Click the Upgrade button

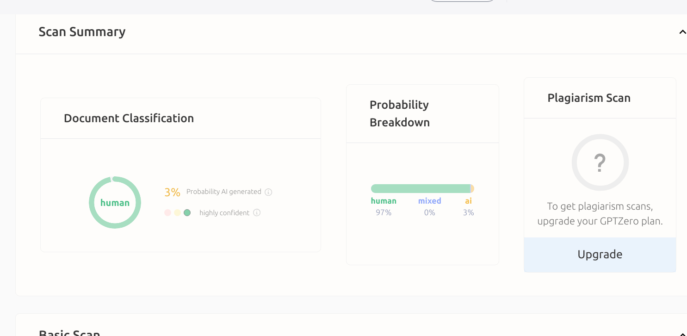click(600, 255)
